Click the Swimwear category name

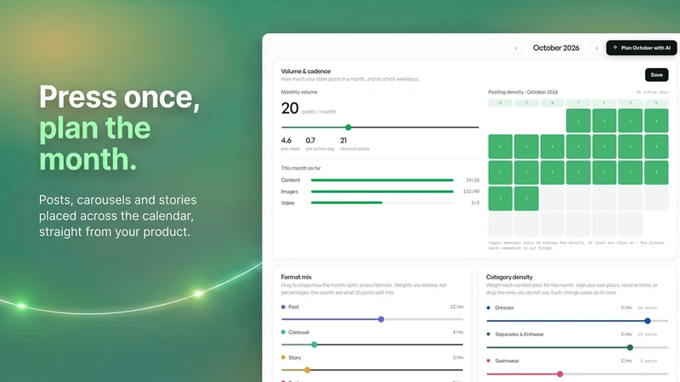pyautogui.click(x=507, y=360)
